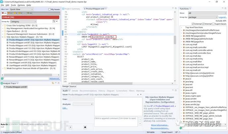
Task: Click the Analysis Trace toolbar orange icon
Action: point(53,83)
